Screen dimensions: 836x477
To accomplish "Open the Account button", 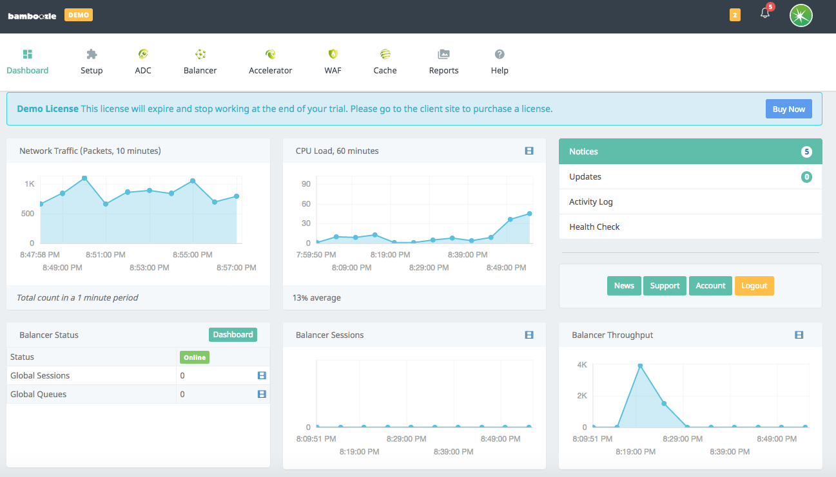I will point(710,286).
